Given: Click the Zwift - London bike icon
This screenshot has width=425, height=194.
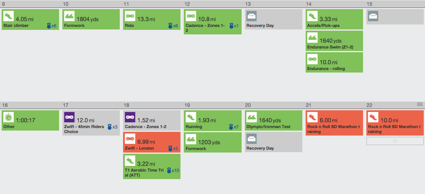Looking at the screenshot, I should tap(130, 139).
